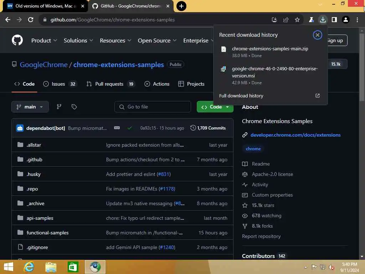This screenshot has height=274, width=365.
Task: Open the Pull requests tab
Action: pos(110,84)
